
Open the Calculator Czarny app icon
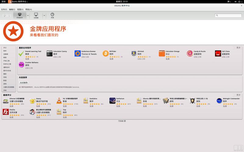click(49, 54)
